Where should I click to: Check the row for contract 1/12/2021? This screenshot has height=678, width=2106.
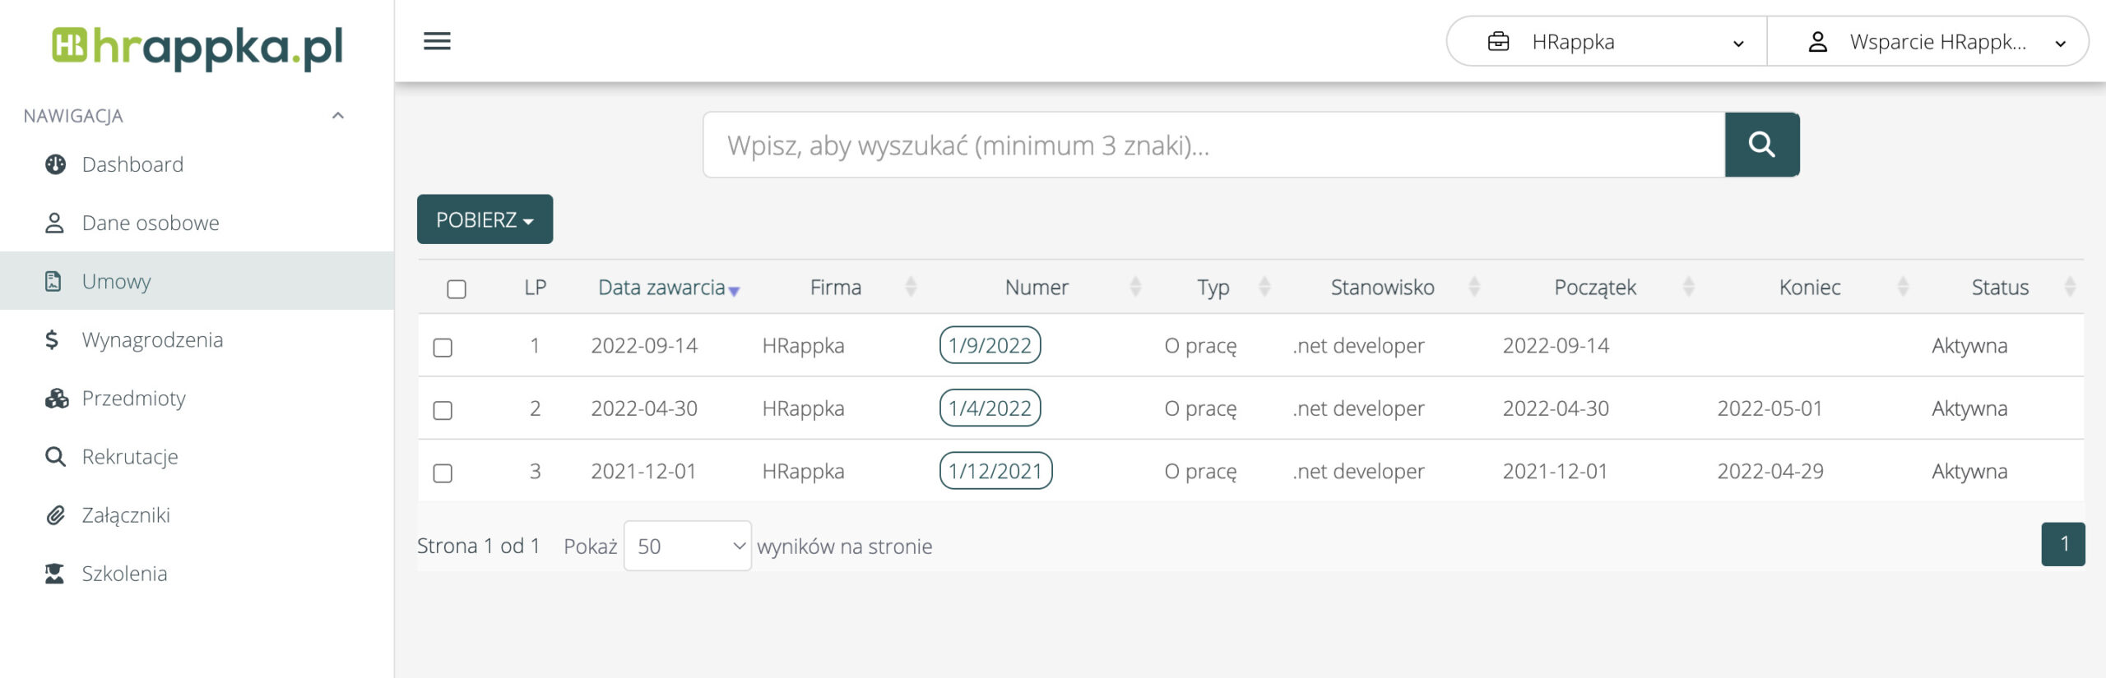(443, 473)
